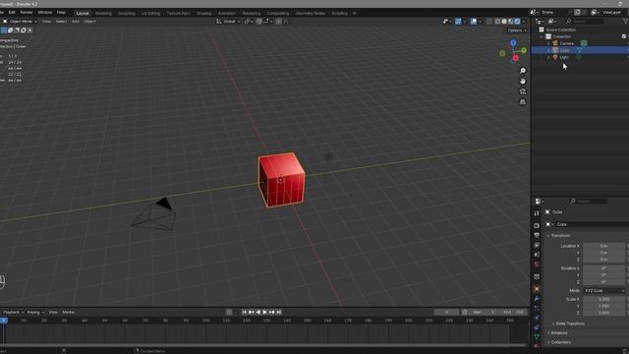Open the Render properties tab

pyautogui.click(x=537, y=225)
